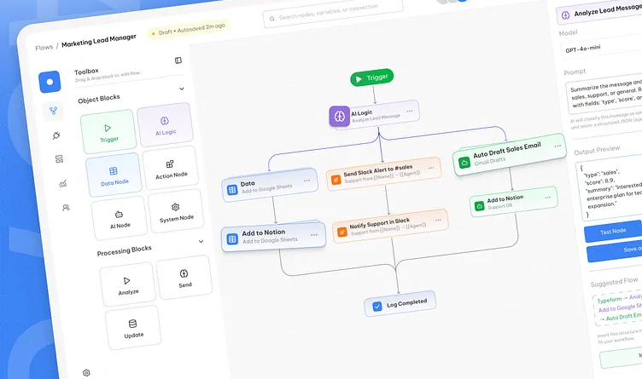Select the AI Node block in Toolbox
The height and width of the screenshot is (379, 642).
click(120, 218)
